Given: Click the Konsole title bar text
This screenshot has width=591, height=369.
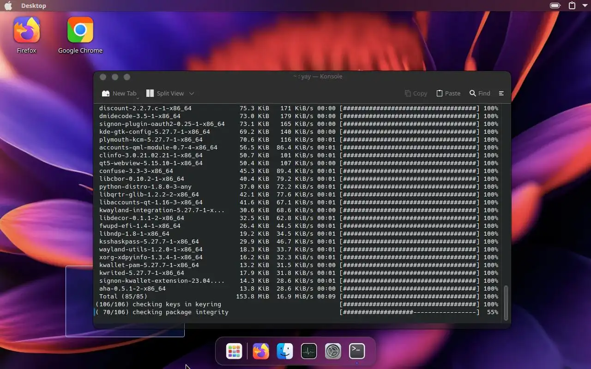Looking at the screenshot, I should click(x=318, y=77).
